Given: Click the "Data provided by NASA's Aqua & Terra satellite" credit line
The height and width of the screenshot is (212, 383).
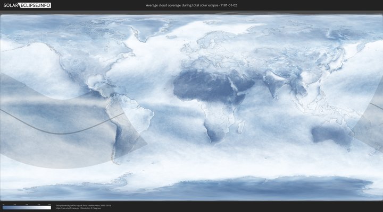Looking at the screenshot, I should tap(84, 206).
